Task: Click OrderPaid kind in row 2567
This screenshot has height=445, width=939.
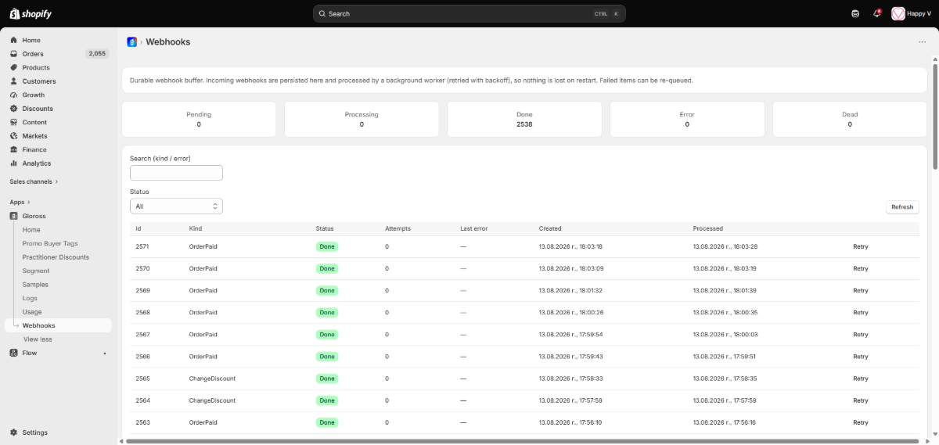Action: (203, 335)
